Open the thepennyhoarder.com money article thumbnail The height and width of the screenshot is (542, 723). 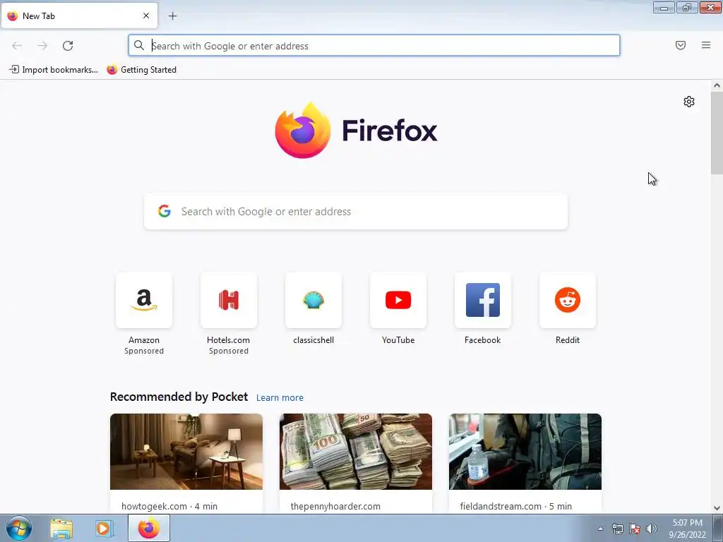356,452
